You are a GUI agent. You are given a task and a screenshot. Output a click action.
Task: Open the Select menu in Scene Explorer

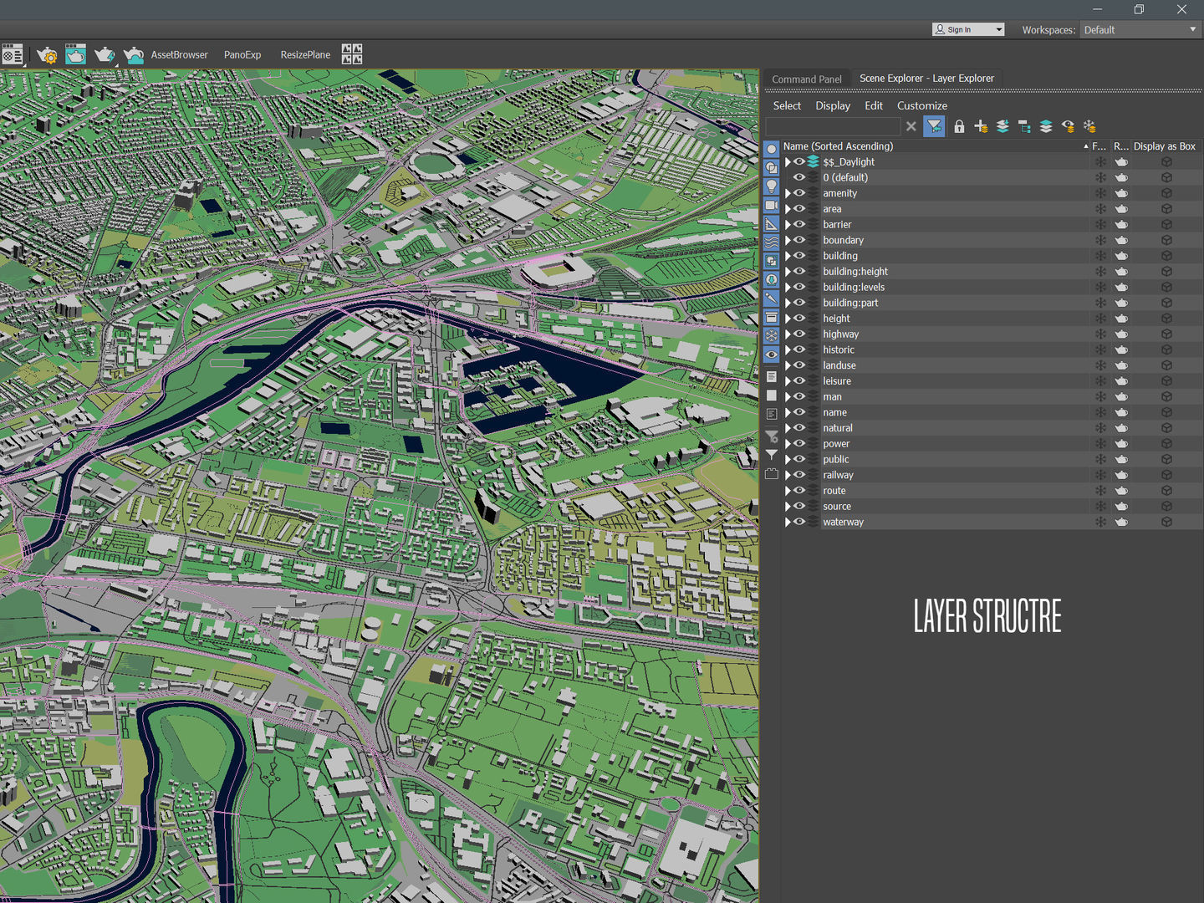tap(787, 105)
